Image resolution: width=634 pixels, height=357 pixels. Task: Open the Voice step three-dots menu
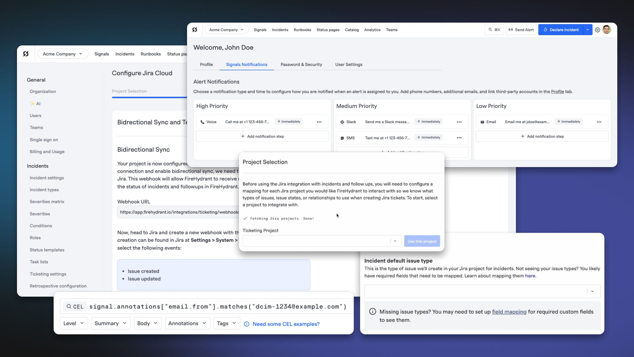319,122
